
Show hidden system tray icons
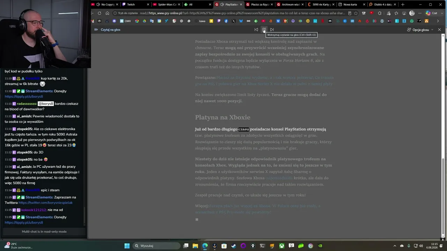[x=395, y=246]
